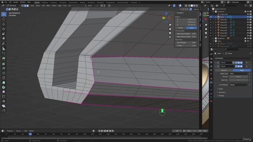Activate the Scale tool in the toolbar
The height and width of the screenshot is (142, 253).
point(4,34)
